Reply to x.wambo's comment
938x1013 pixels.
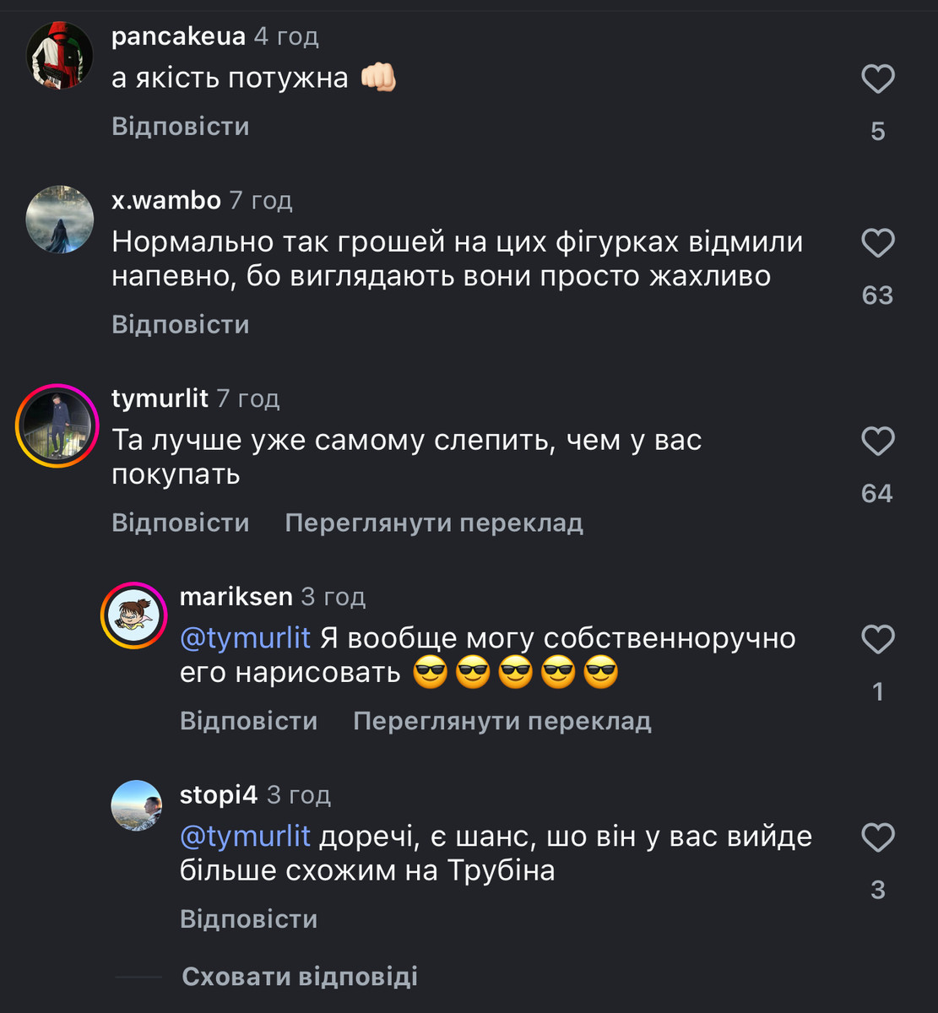point(181,324)
